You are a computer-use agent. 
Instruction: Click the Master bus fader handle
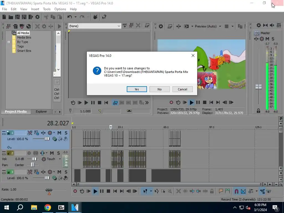258,87
